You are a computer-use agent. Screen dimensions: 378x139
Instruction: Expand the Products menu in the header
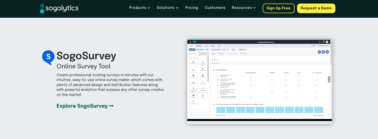pos(139,8)
